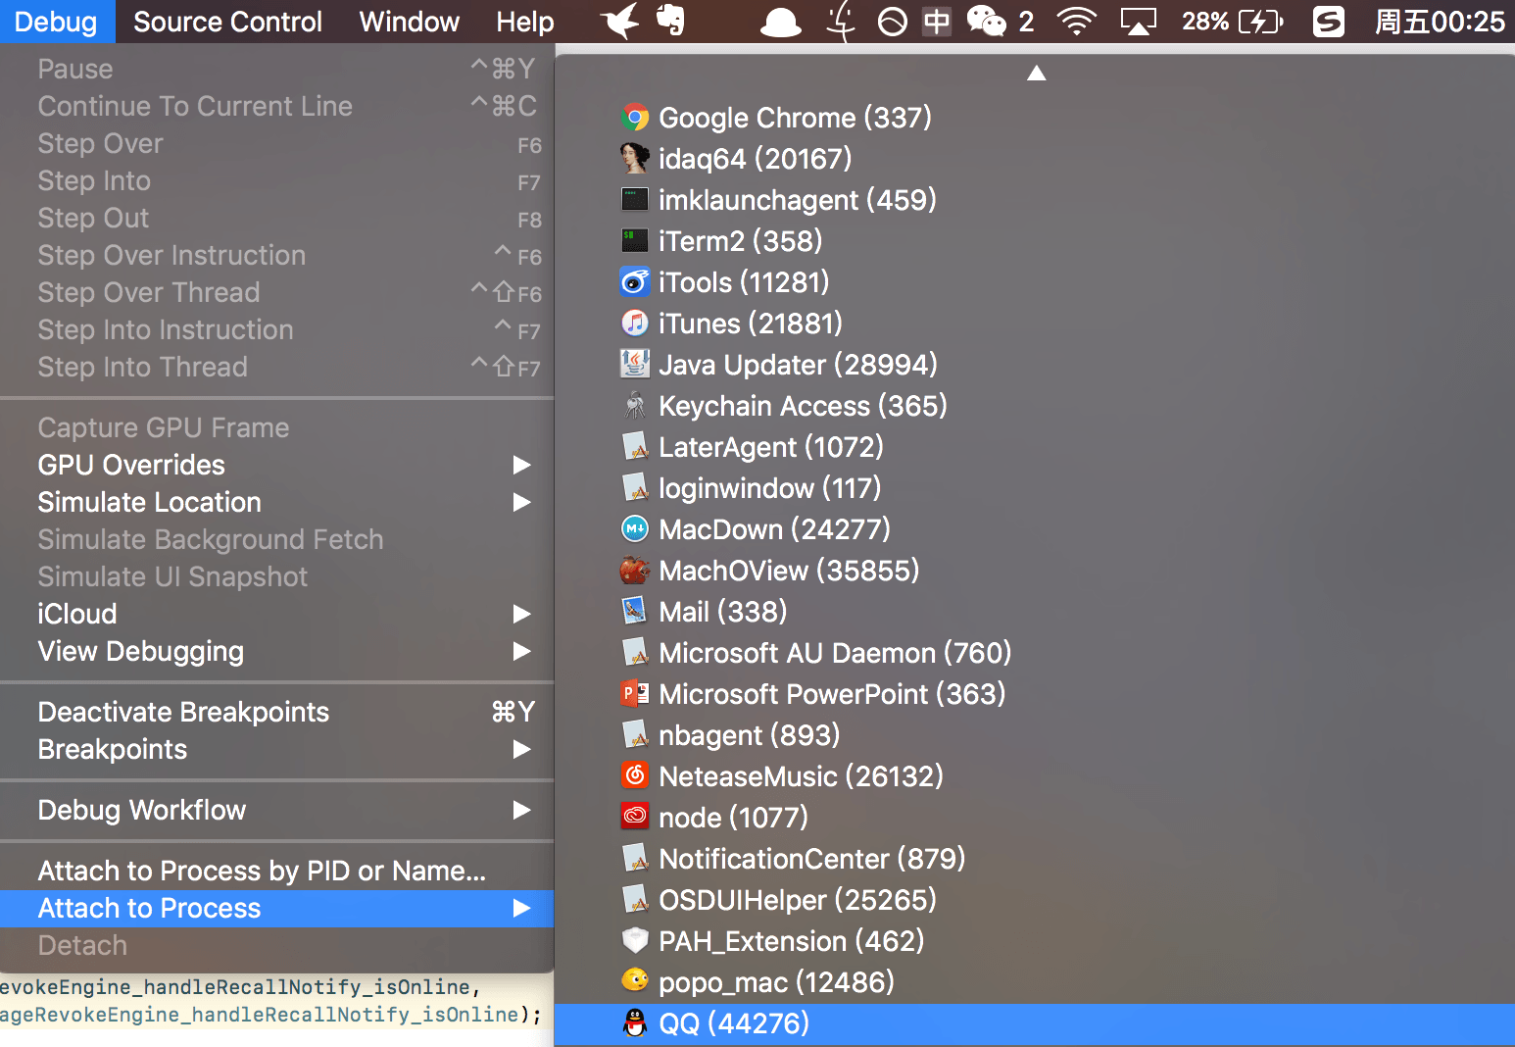Open the Help menu

click(x=525, y=22)
